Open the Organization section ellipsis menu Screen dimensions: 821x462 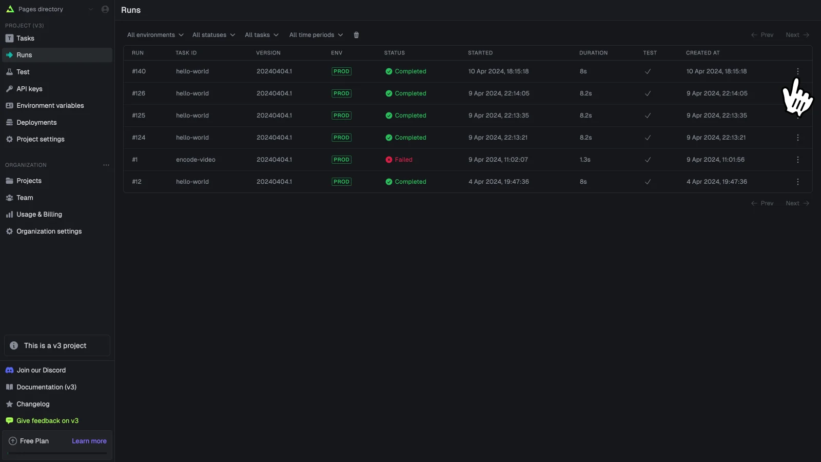(106, 165)
